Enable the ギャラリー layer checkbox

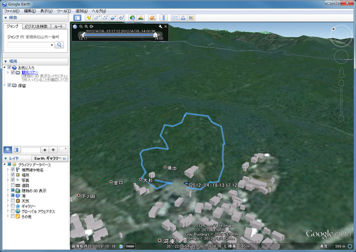coord(12,206)
